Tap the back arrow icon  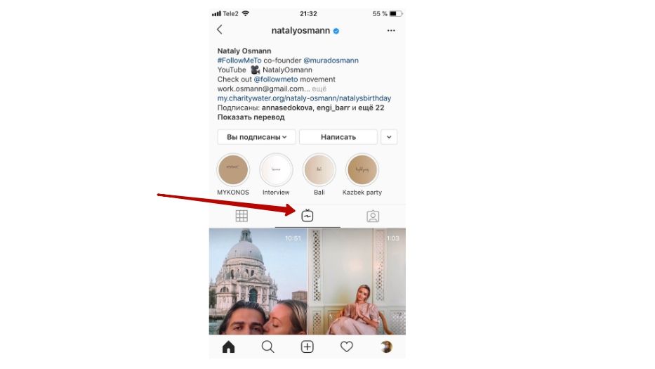pos(219,30)
